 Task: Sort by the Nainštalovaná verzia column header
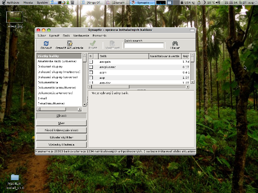tap(165, 56)
